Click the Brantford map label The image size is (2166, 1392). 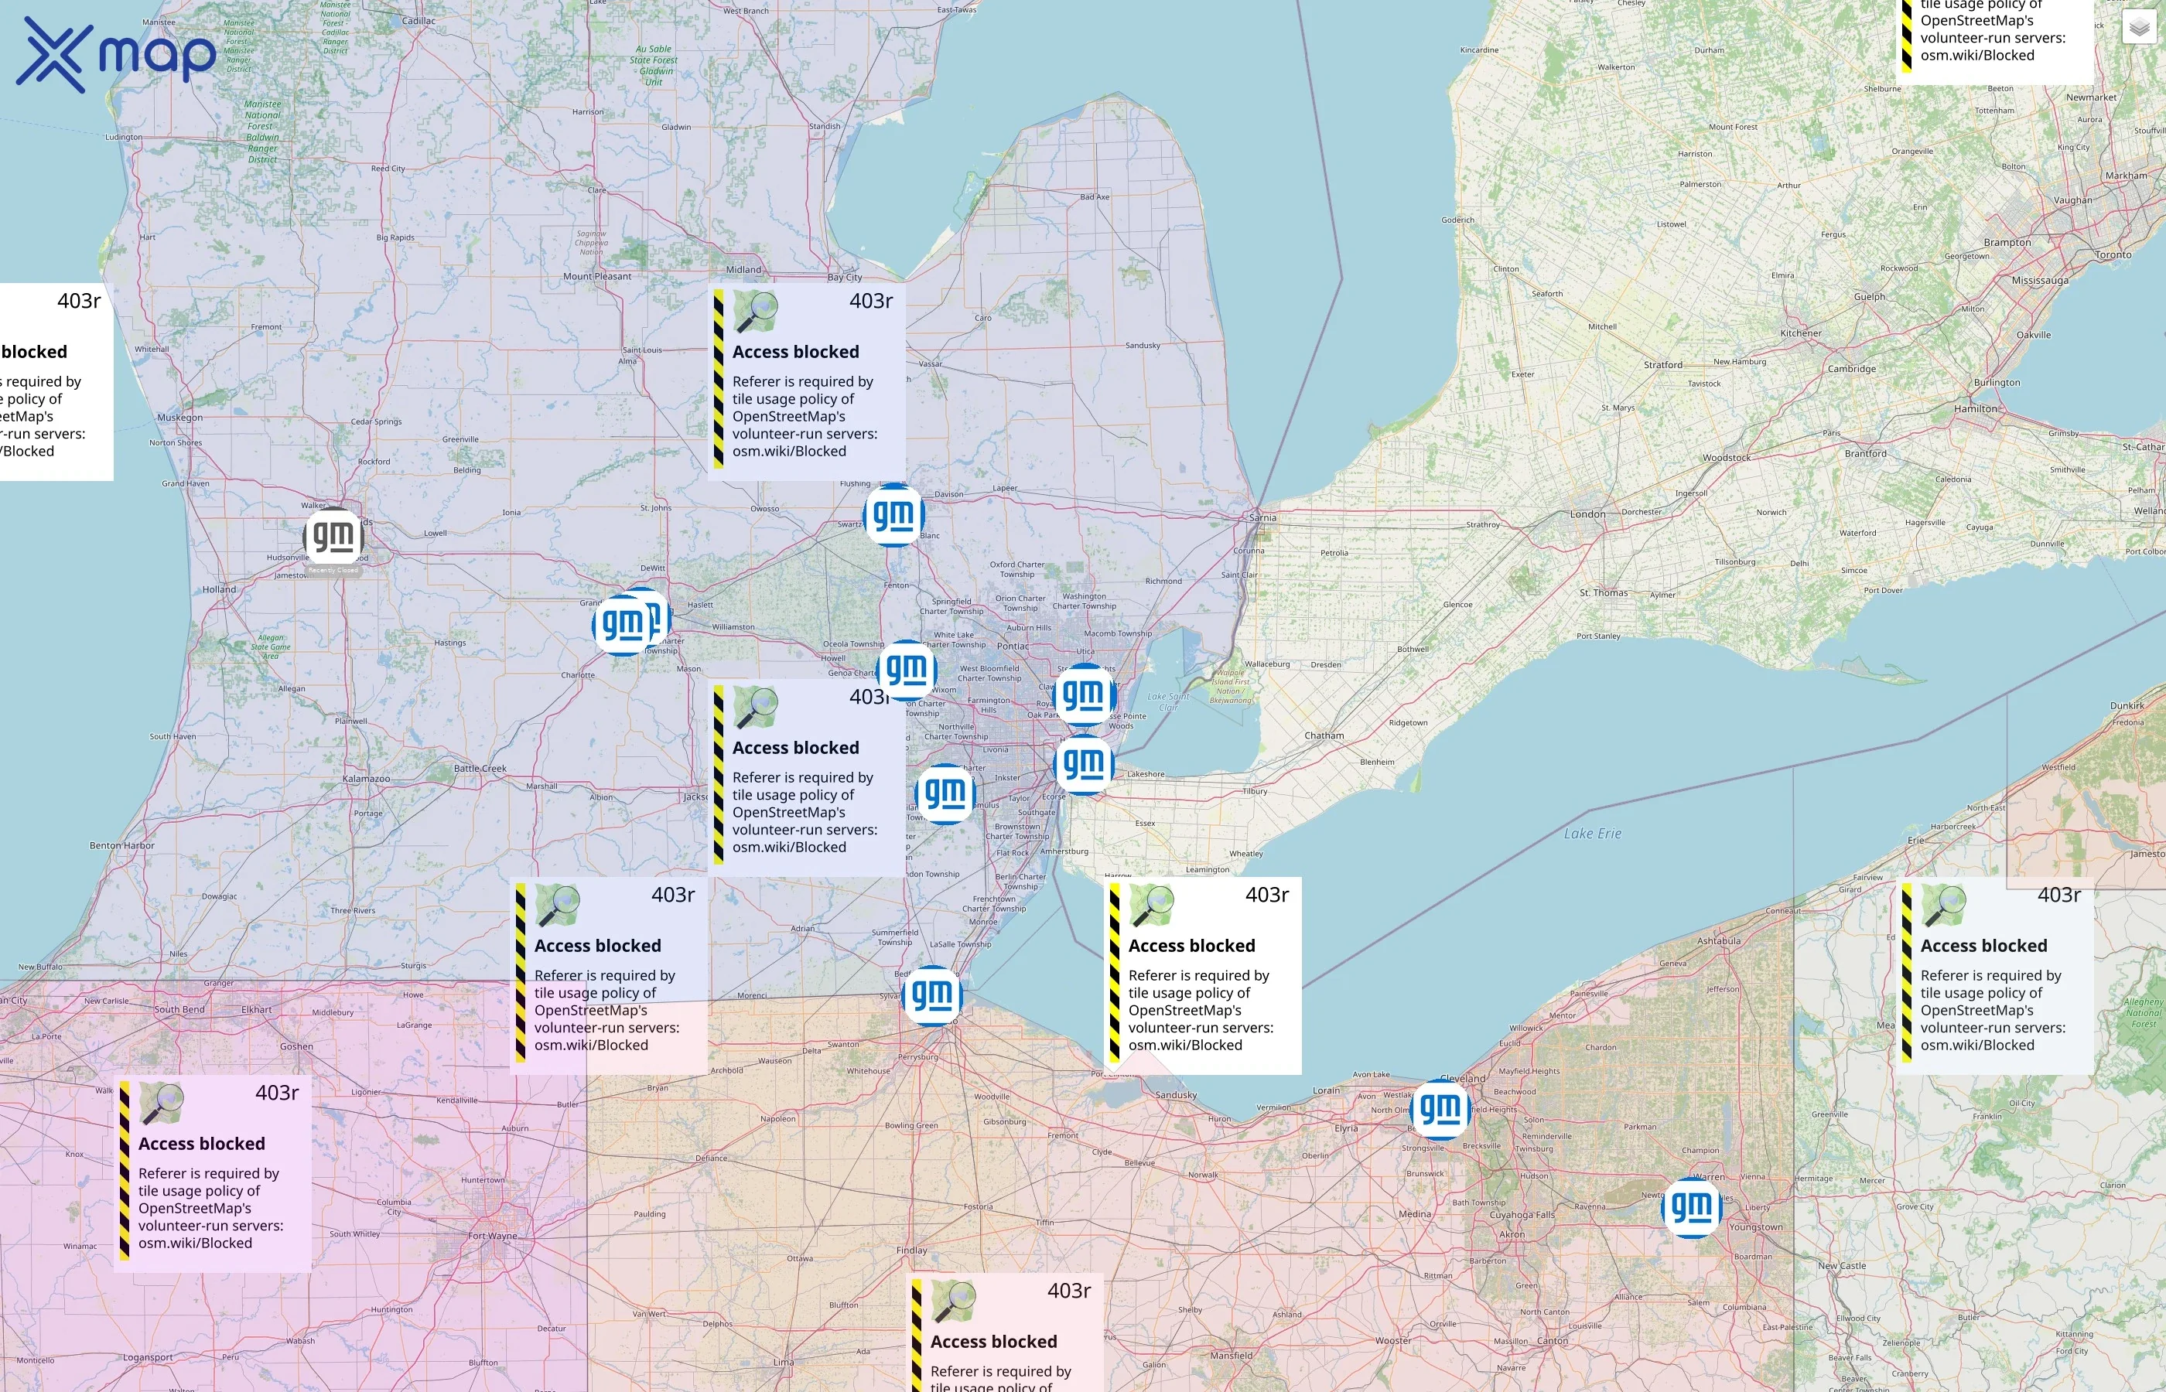tap(1865, 453)
